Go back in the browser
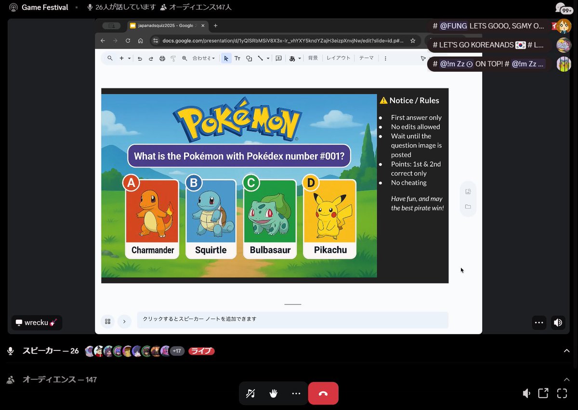The height and width of the screenshot is (410, 578). coord(103,41)
